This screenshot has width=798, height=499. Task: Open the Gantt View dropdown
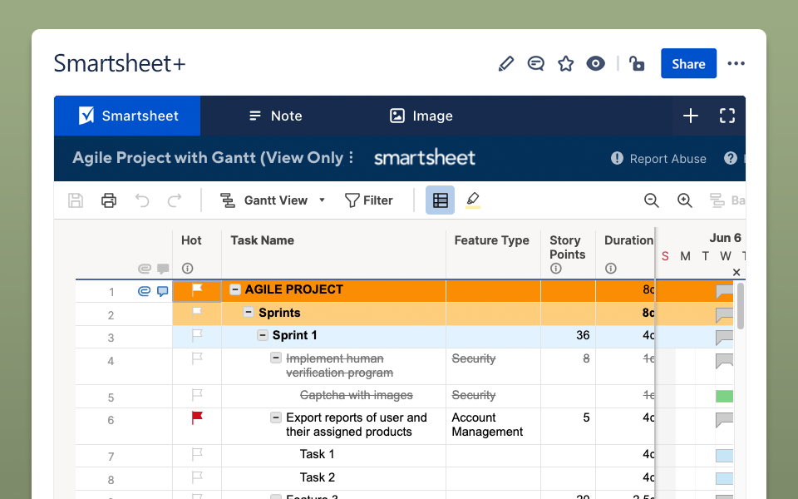click(273, 200)
